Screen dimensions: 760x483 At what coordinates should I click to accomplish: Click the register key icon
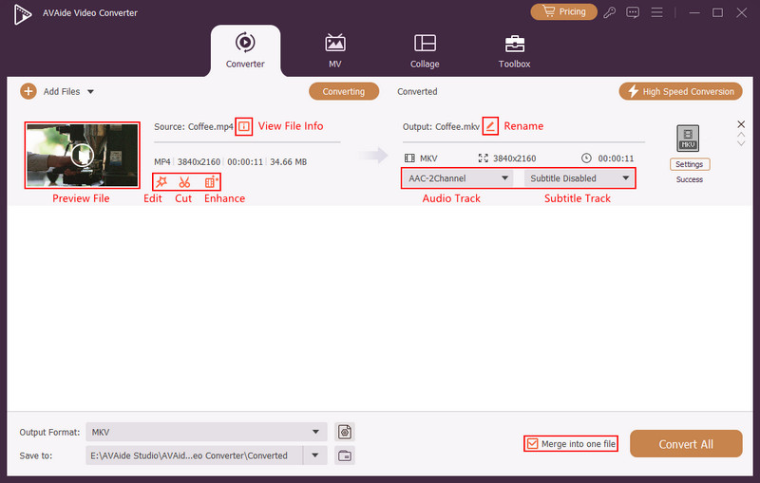tap(609, 12)
